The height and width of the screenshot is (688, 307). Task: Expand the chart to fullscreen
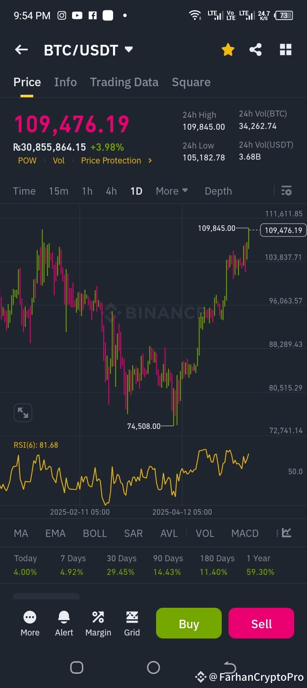coord(23,413)
